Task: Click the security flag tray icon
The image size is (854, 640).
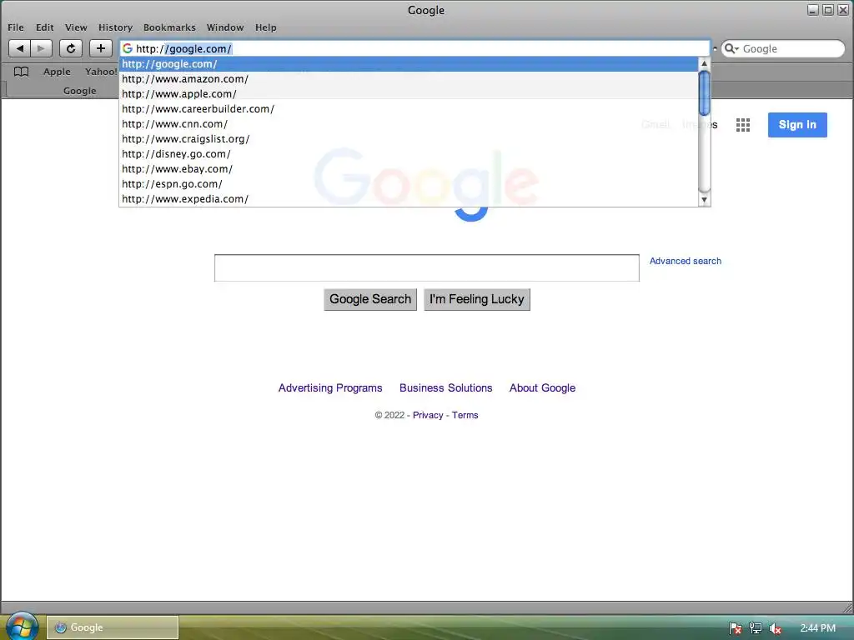Action: coord(736,628)
